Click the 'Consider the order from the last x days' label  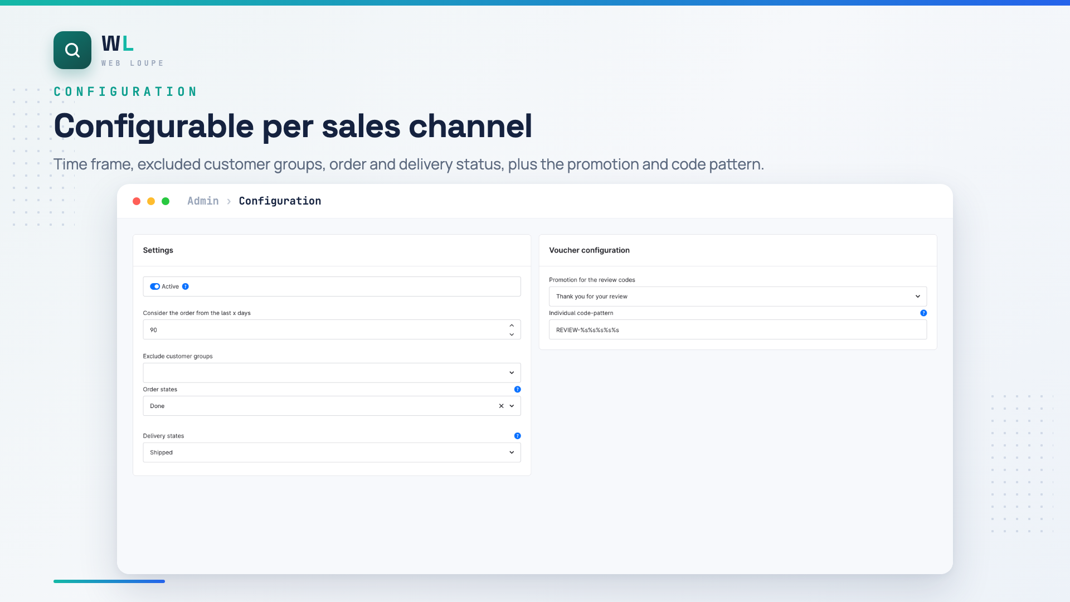(197, 313)
